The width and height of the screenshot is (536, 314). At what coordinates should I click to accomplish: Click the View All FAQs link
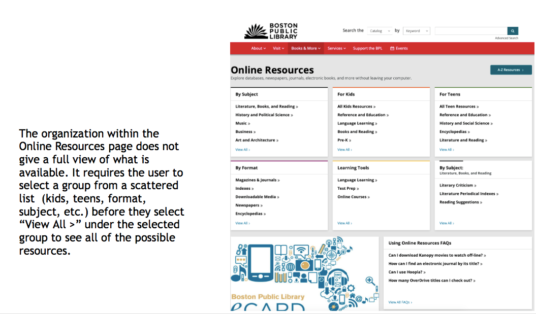[400, 302]
